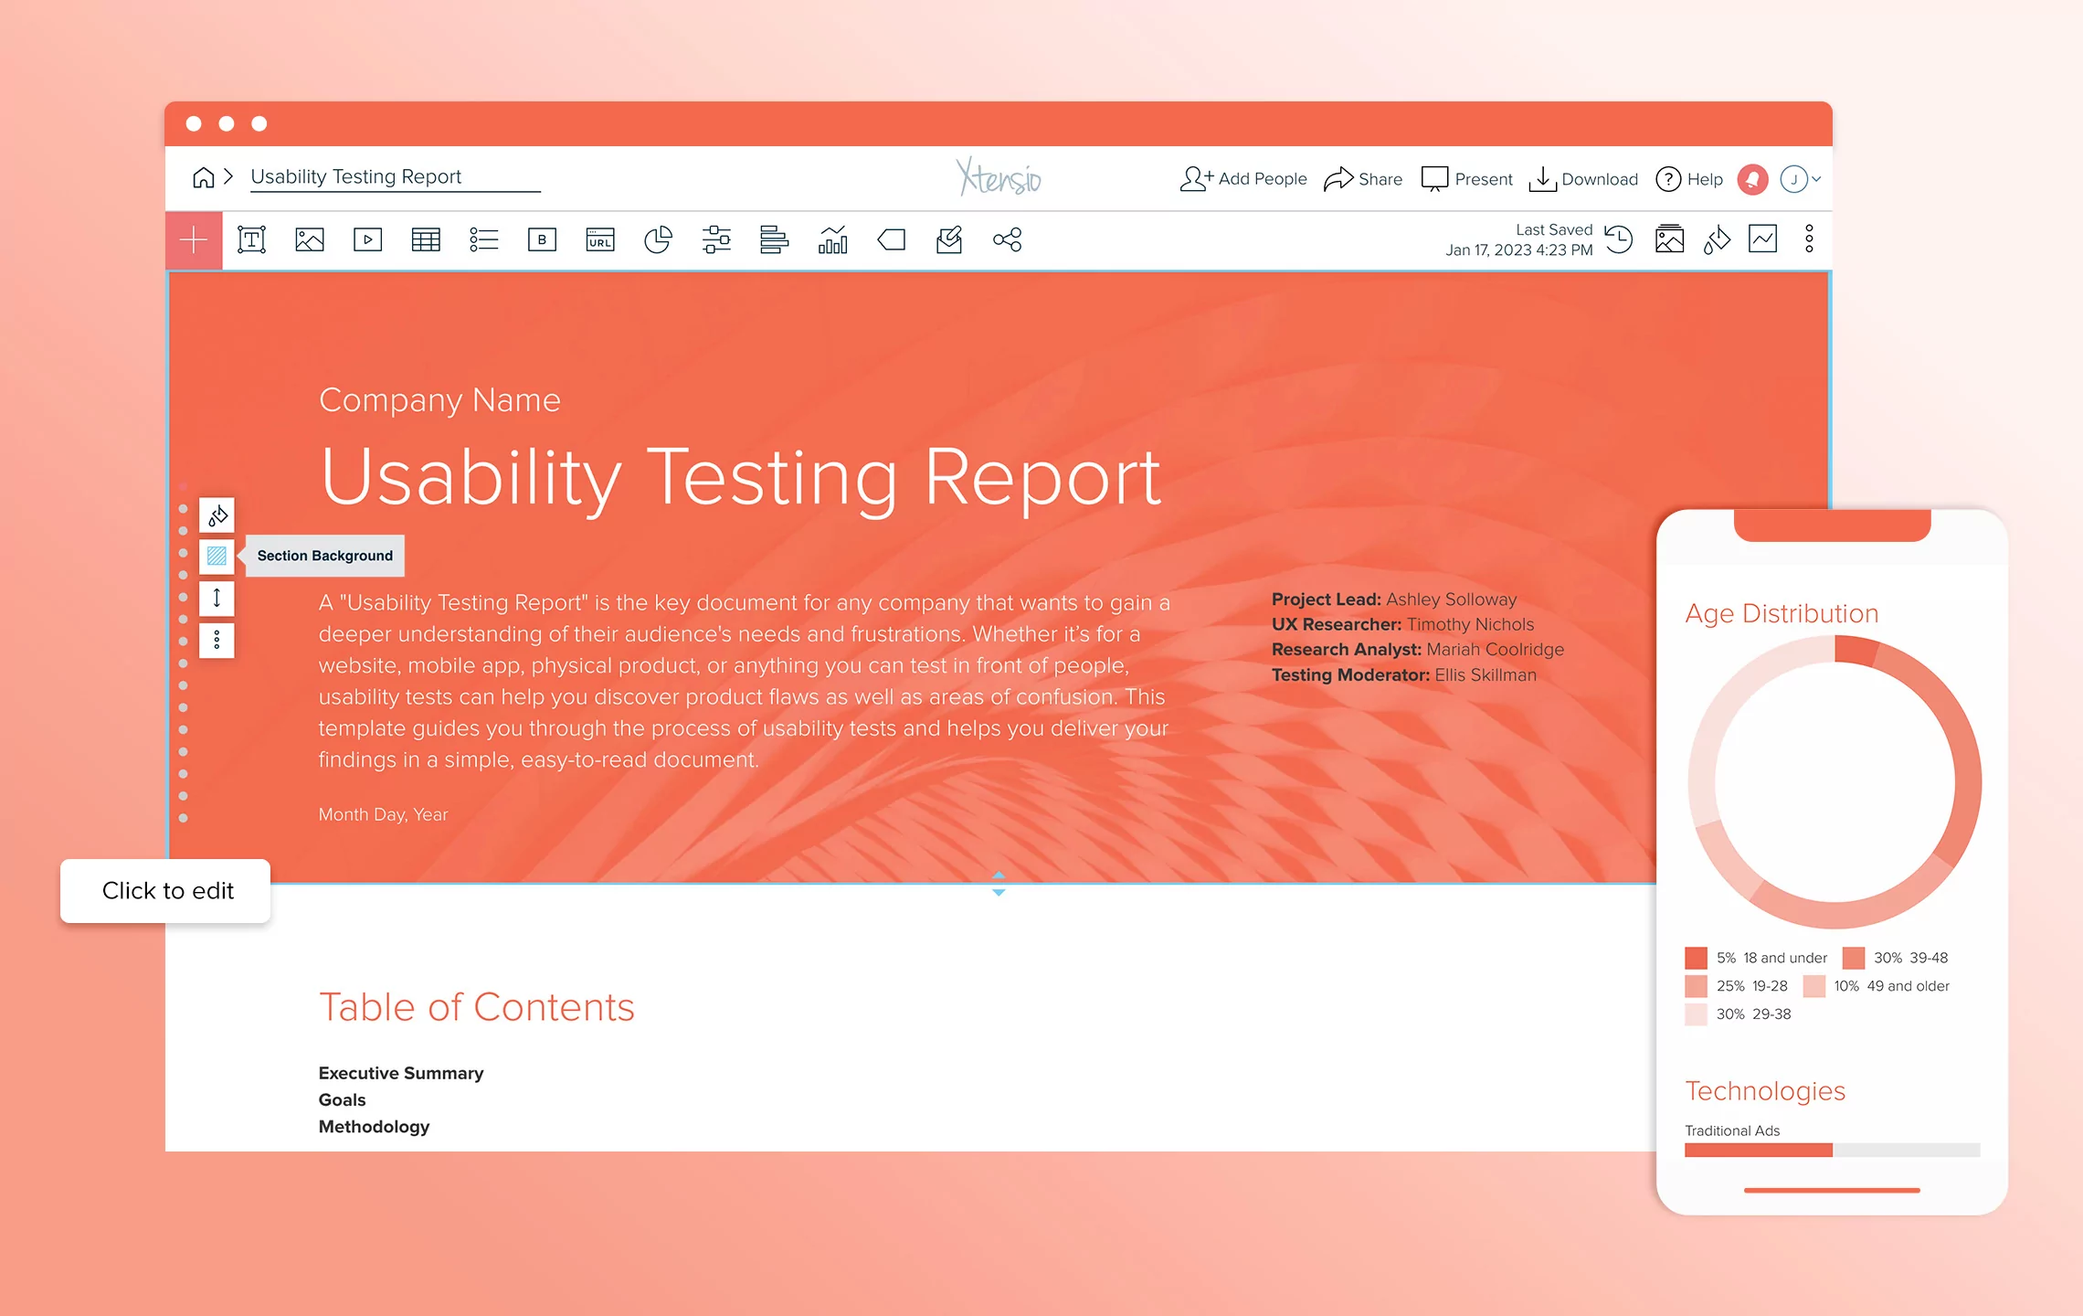The height and width of the screenshot is (1316, 2083).
Task: Toggle the bold text option
Action: (x=543, y=239)
